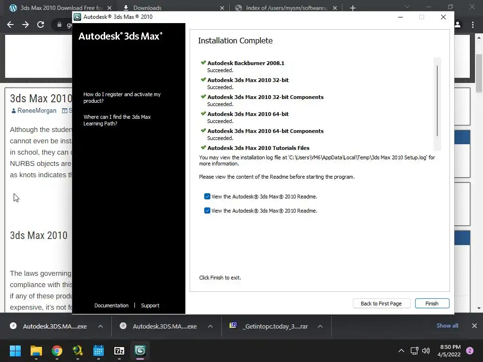This screenshot has height=362, width=483.
Task: Open the notification badge in taskbar
Action: [470, 351]
